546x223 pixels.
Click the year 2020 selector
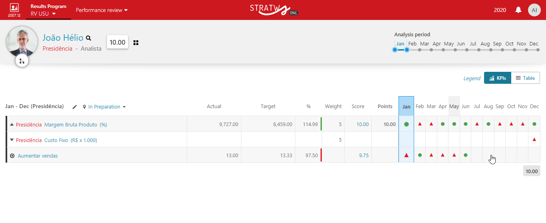[x=500, y=10]
